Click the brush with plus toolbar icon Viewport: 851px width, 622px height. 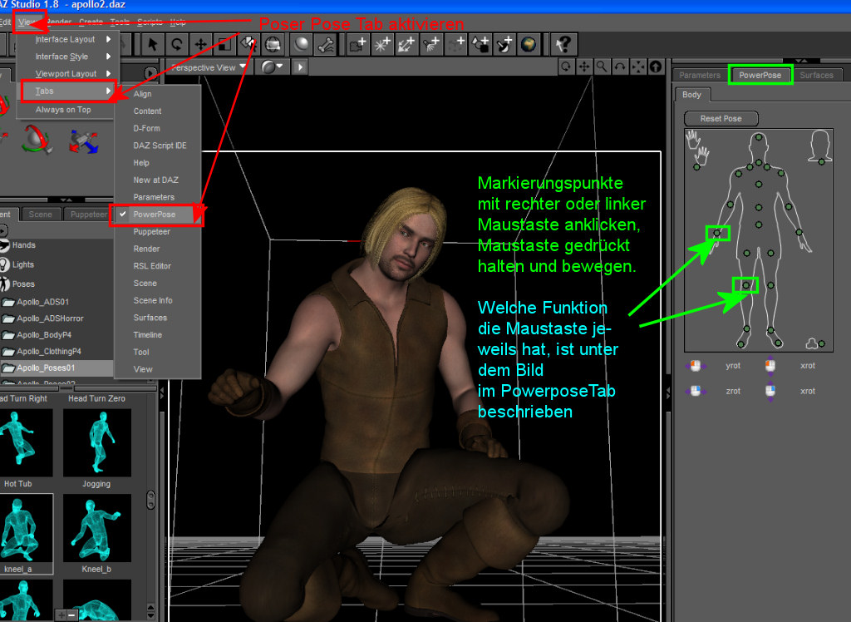coord(504,45)
